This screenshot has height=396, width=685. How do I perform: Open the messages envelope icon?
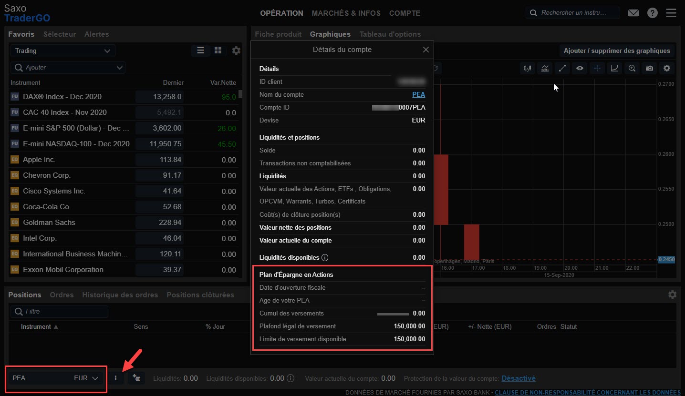[633, 13]
